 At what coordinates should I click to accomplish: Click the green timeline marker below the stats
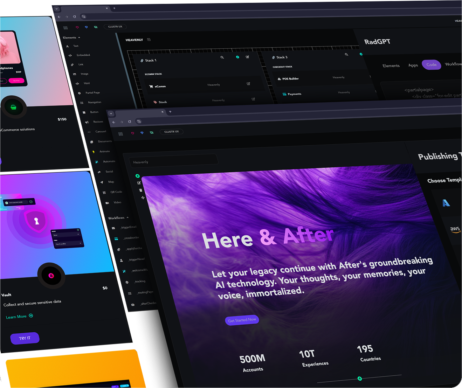(360, 379)
